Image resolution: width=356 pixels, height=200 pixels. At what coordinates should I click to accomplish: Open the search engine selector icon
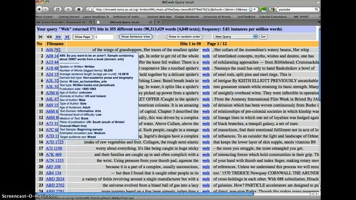(x=273, y=9)
